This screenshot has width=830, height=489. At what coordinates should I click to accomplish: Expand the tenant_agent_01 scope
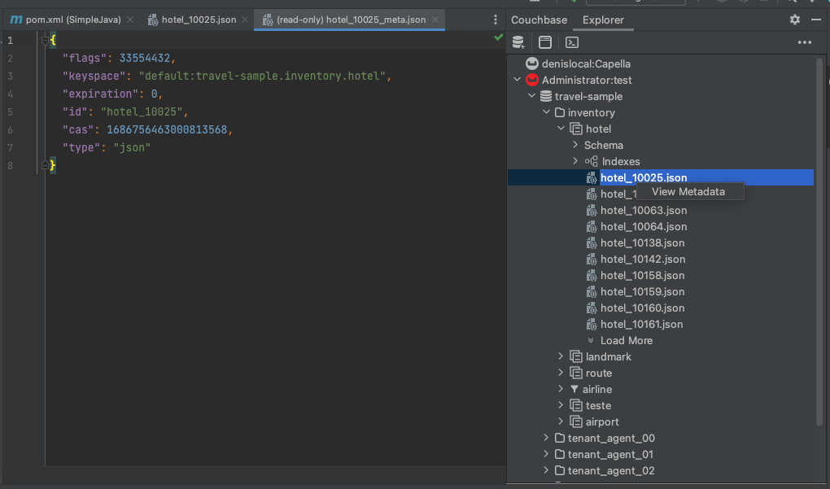click(546, 453)
